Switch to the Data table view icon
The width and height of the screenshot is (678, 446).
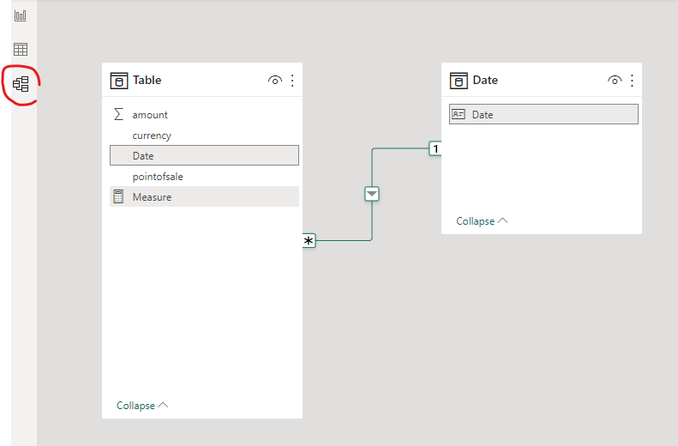tap(21, 49)
